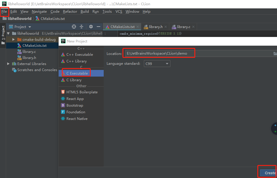
Task: Close the CMakeLists.txt editor tab
Action: [x=138, y=27]
